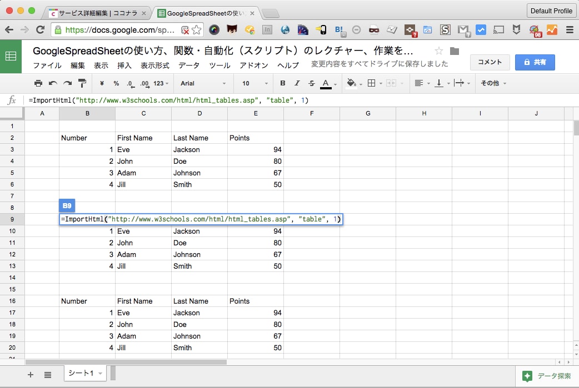Click the formula bar input
Screen dimensions: 579x388
tap(301, 100)
